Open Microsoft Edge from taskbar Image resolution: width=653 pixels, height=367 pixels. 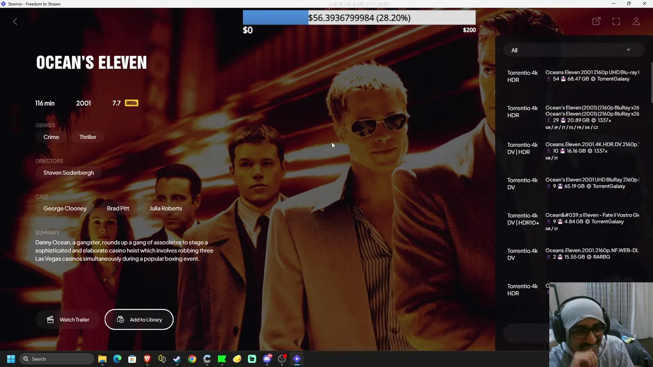[117, 359]
